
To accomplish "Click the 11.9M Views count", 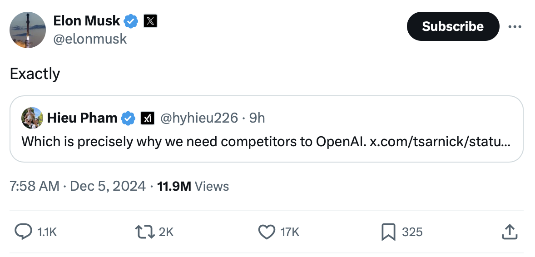I will click(x=193, y=186).
